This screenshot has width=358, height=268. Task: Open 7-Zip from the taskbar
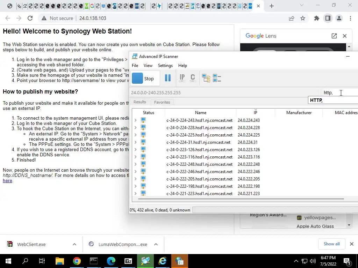click(x=128, y=261)
